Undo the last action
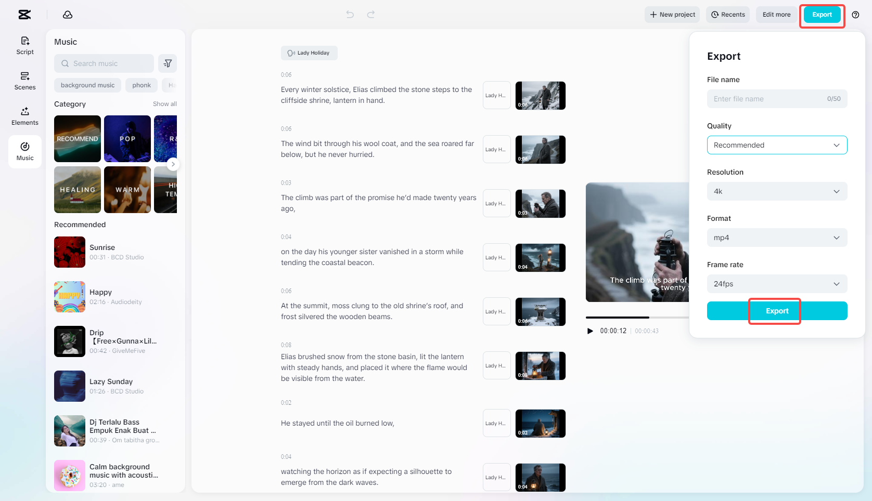 click(349, 15)
